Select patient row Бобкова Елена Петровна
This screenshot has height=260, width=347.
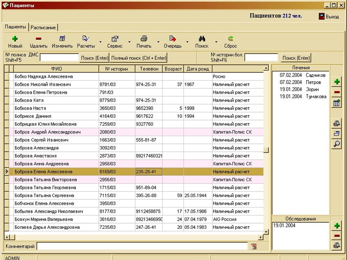coord(134,92)
